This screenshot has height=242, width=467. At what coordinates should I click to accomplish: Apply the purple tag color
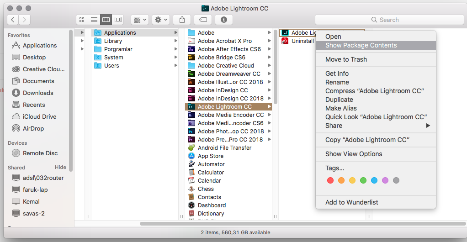385,180
